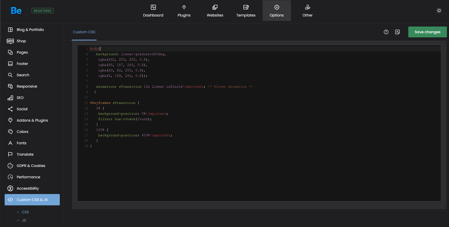Select Custom CSS & JS section
The width and height of the screenshot is (449, 227).
pos(32,200)
